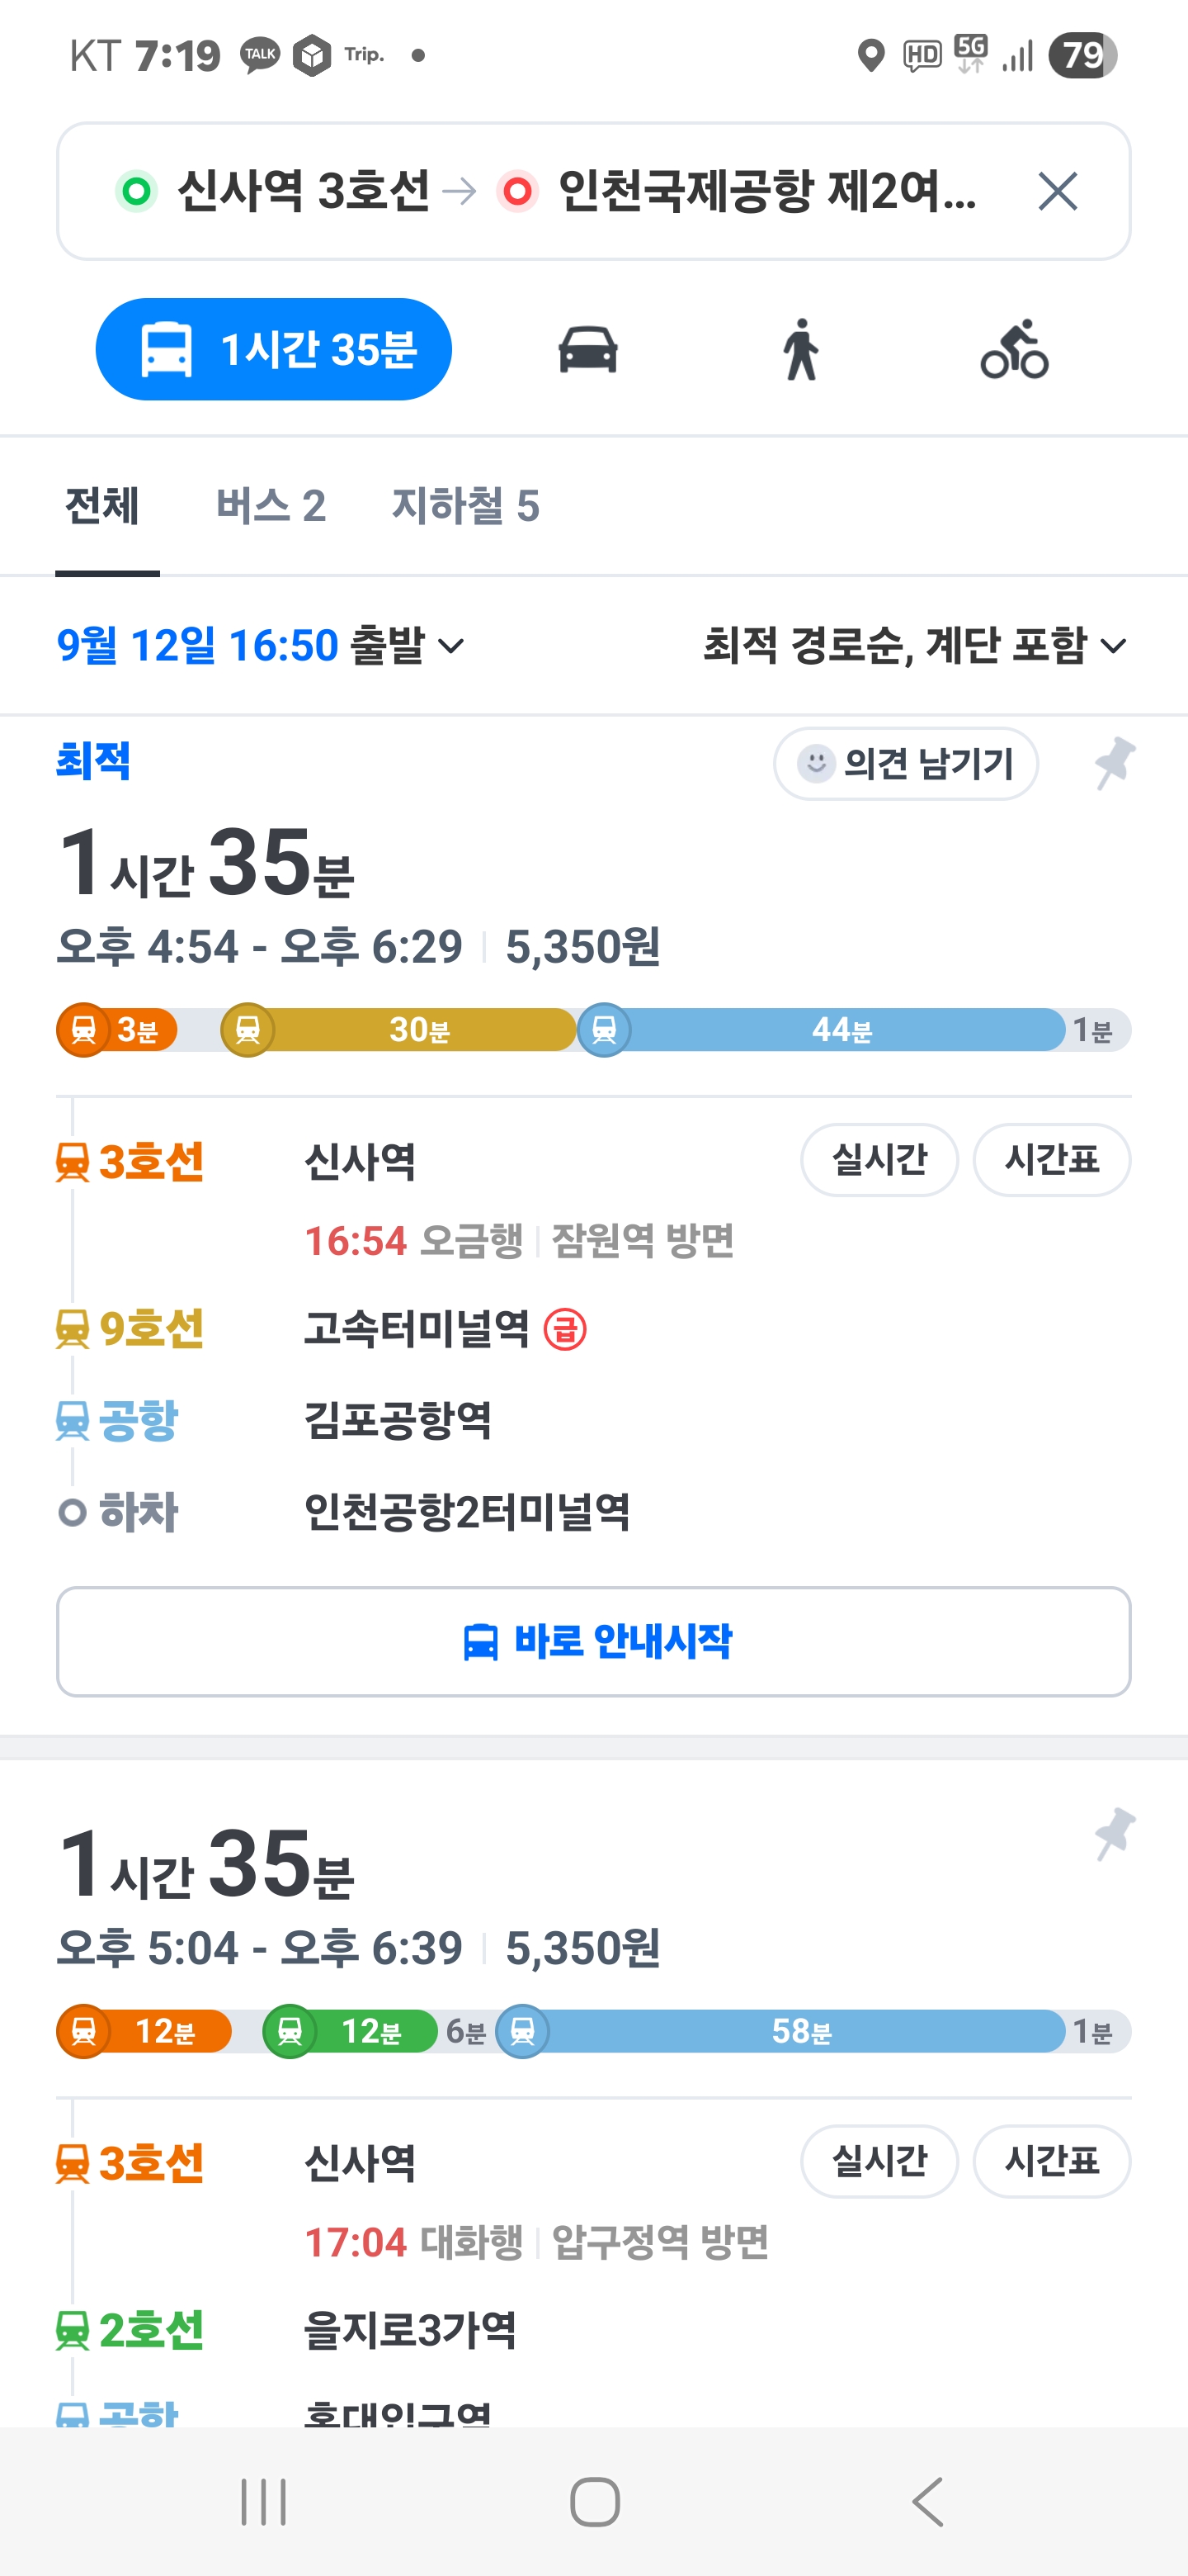1188x2576 pixels.
Task: Open the Android recent apps icon
Action: (264, 2502)
